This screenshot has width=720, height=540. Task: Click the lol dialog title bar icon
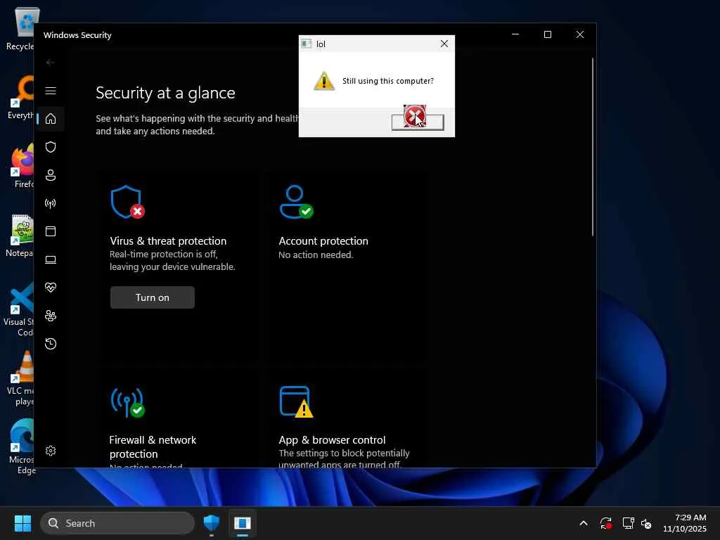[x=307, y=44]
